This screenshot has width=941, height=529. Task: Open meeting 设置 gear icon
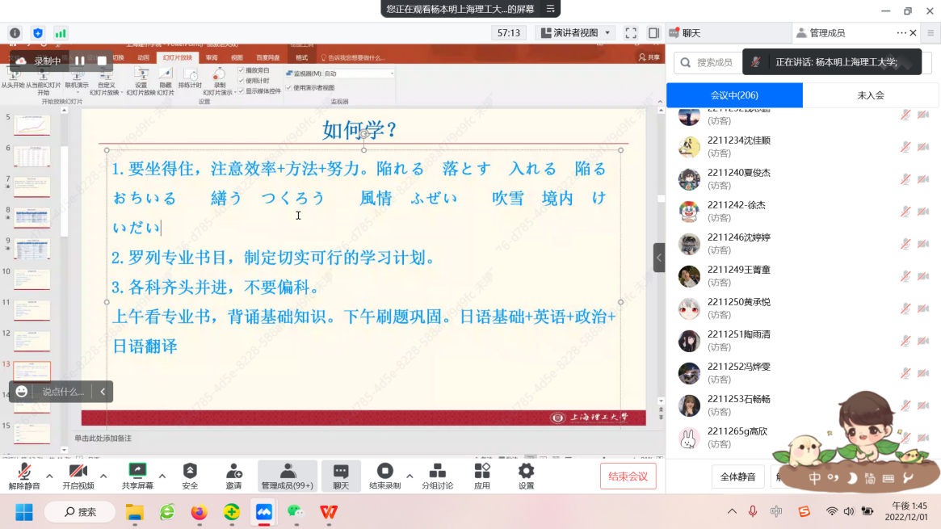pyautogui.click(x=526, y=471)
